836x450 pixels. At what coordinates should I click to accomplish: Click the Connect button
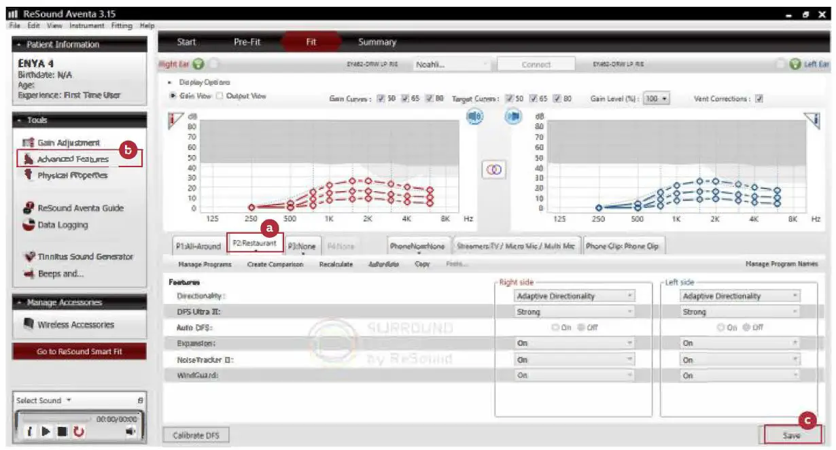tap(536, 65)
